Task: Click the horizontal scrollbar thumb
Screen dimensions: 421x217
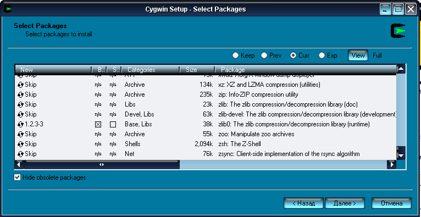Action: (102, 164)
